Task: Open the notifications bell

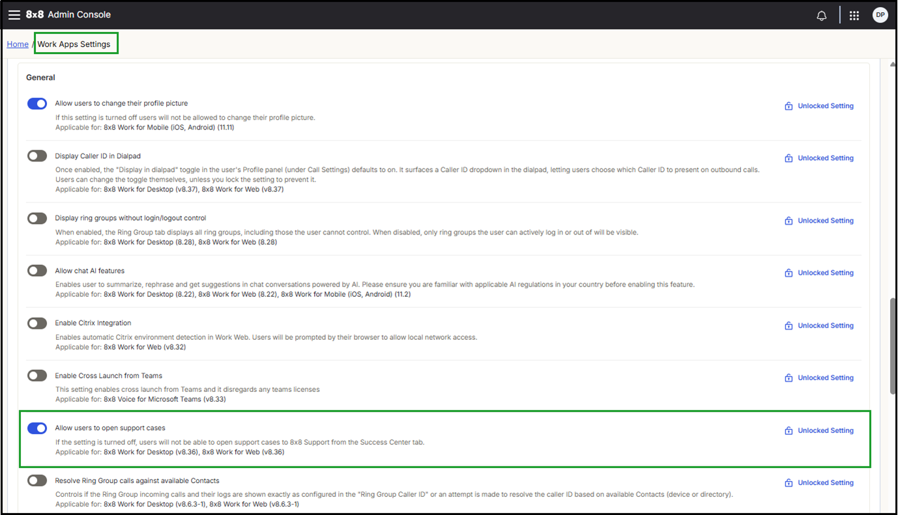Action: (x=822, y=16)
